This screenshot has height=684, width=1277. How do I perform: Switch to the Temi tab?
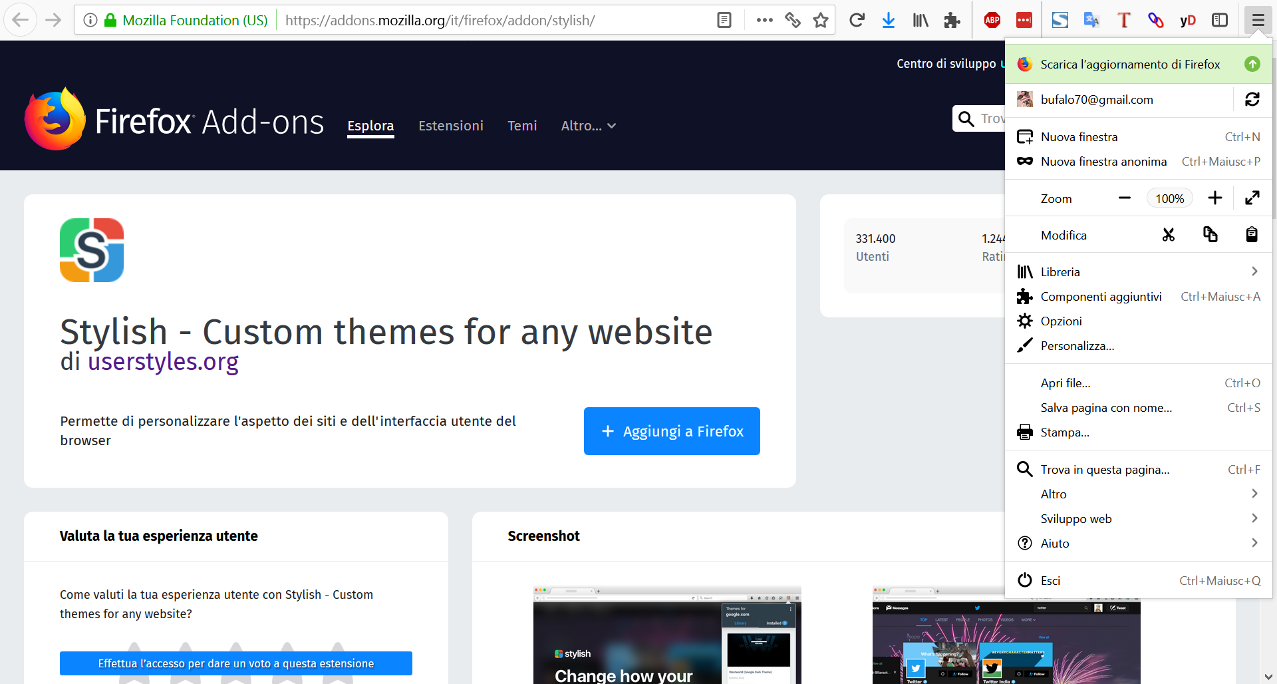(522, 126)
